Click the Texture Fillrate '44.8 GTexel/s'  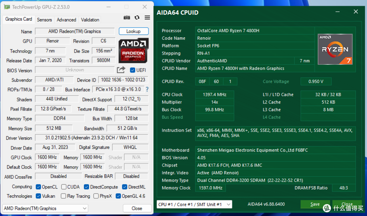(x=128, y=109)
